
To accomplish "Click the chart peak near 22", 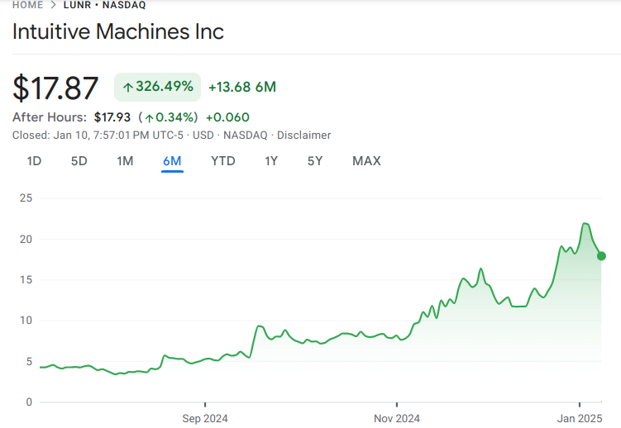I will click(x=585, y=223).
